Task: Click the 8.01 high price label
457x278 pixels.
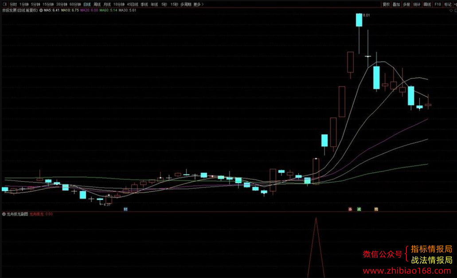Action: [367, 15]
